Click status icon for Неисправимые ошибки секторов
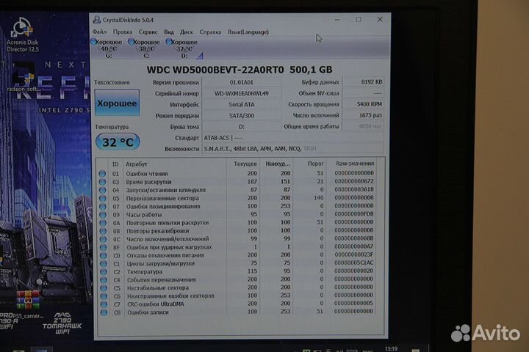This screenshot has height=352, width=529. (104, 296)
